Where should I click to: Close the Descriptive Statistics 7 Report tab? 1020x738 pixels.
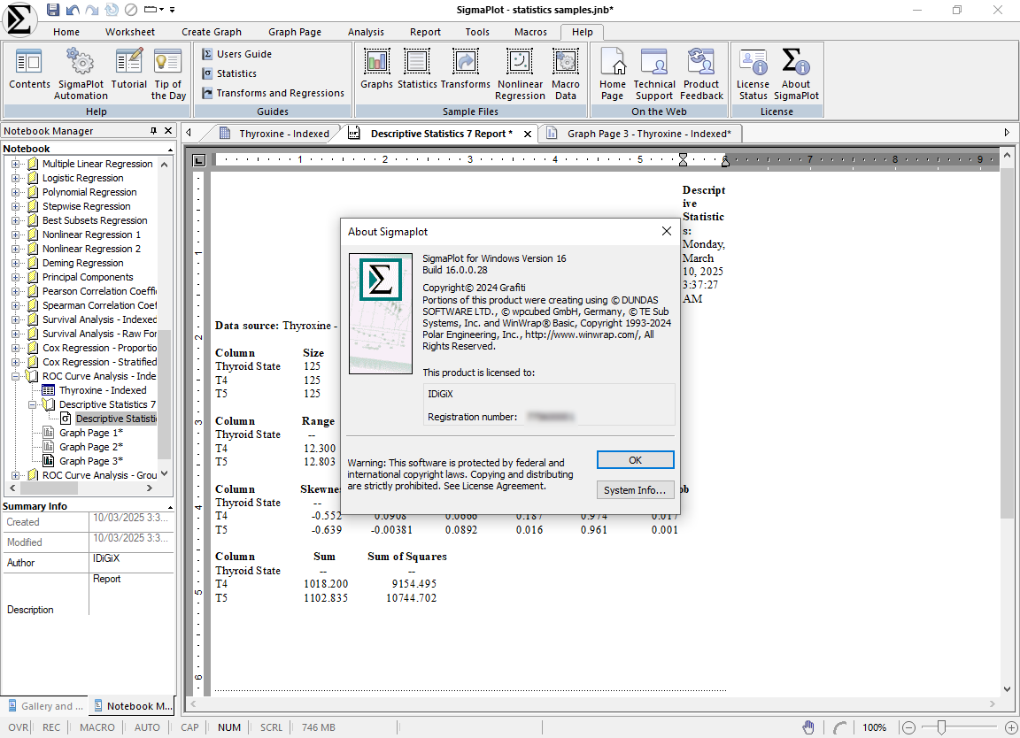click(528, 134)
